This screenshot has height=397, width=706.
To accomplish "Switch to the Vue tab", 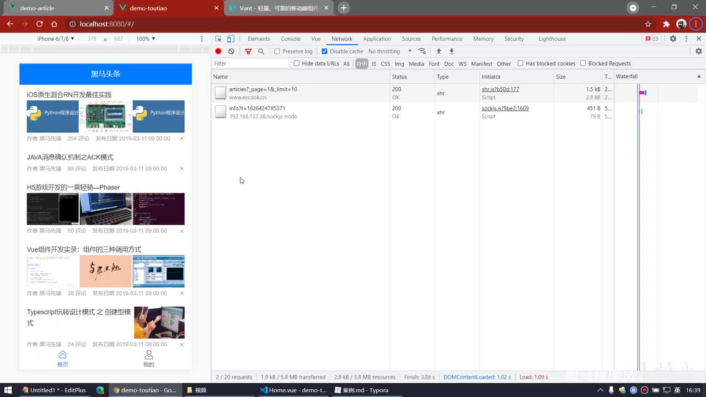I will tap(316, 39).
